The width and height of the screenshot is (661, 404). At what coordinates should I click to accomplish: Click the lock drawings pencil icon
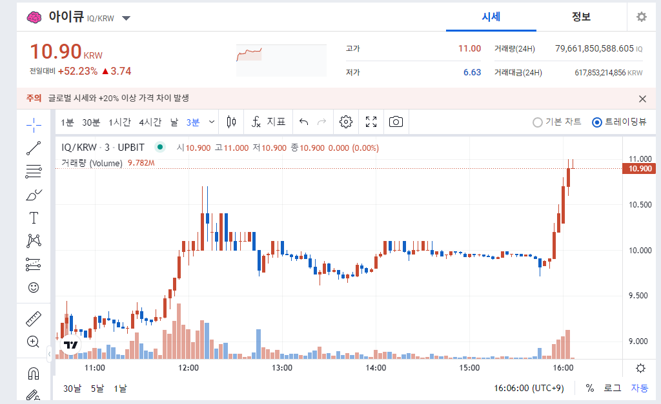[x=34, y=396]
